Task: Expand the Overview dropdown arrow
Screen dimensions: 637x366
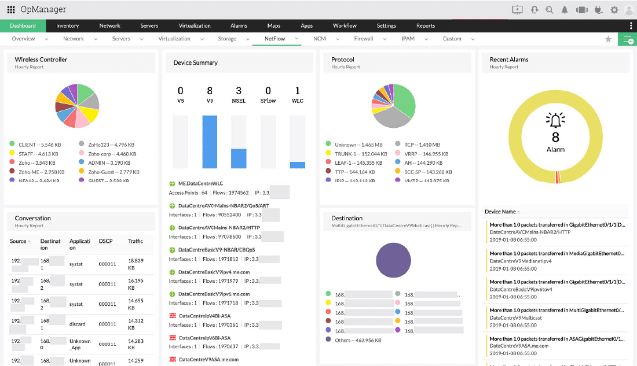Action: (x=46, y=39)
